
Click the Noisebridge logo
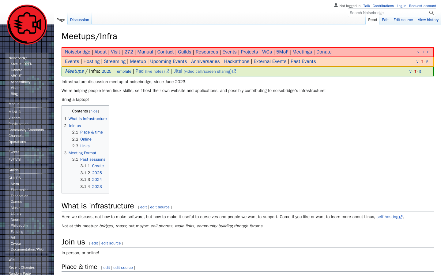[27, 24]
